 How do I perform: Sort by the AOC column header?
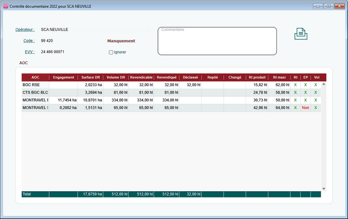35,77
